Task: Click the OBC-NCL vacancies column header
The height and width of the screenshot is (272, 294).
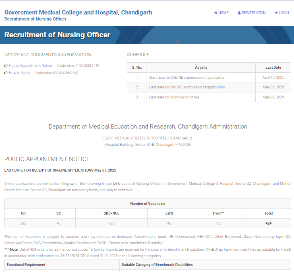Action: coord(111,213)
